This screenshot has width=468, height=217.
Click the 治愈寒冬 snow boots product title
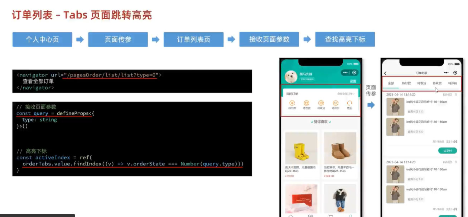(x=340, y=169)
